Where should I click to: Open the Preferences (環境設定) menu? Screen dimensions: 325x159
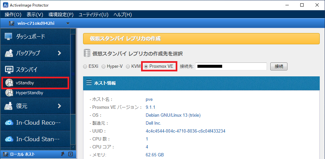(61, 15)
